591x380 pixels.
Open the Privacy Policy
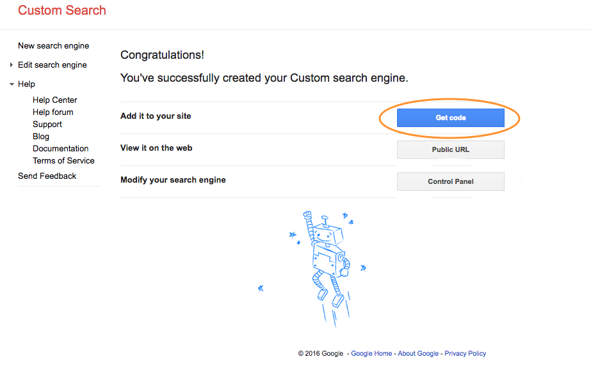pos(465,353)
